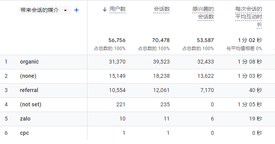Click the 每次会话的平均互动时长 column header
Viewport: 275px width, 144px height.
coord(248,17)
